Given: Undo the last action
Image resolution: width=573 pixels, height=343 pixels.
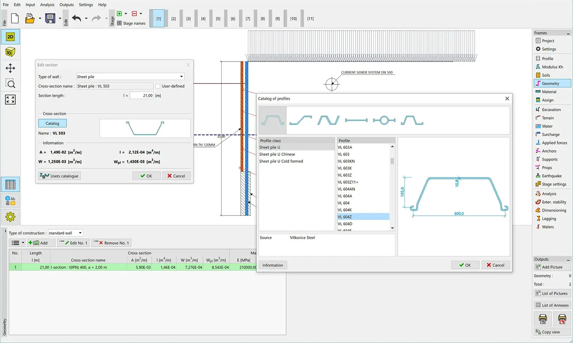Looking at the screenshot, I should pos(76,18).
